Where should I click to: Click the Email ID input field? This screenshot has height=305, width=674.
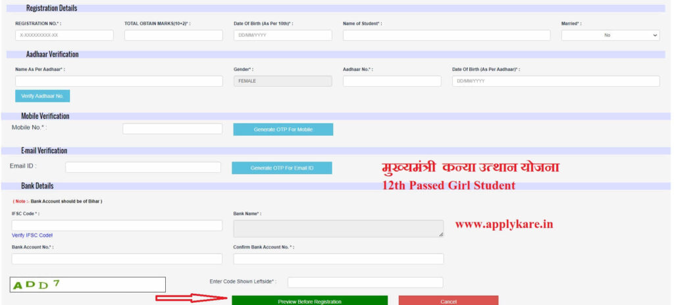pyautogui.click(x=143, y=168)
